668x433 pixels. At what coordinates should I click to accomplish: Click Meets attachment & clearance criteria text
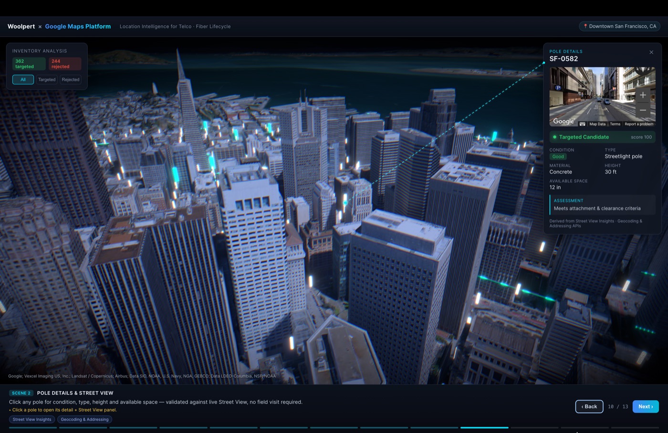pyautogui.click(x=597, y=208)
